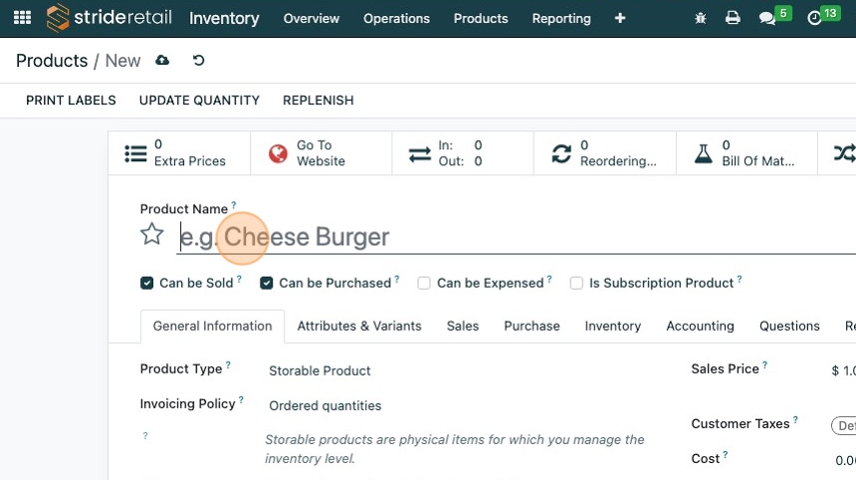
Task: Click the Update Quantity button
Action: click(199, 101)
